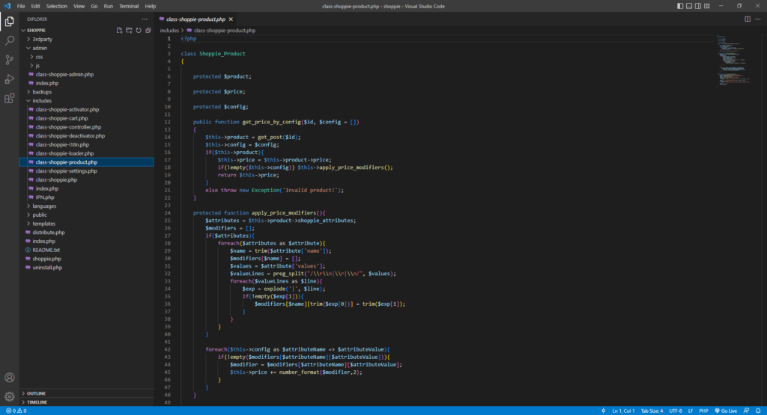Click the includes breadcrumb segment
The width and height of the screenshot is (767, 415).
tap(169, 30)
